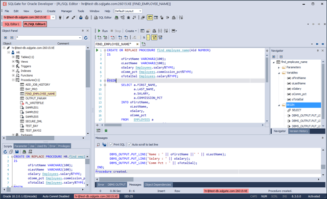Image resolution: width=327 pixels, height=199 pixels.
Task: Select the TEST_BAY02 procedure
Action: click(33, 130)
